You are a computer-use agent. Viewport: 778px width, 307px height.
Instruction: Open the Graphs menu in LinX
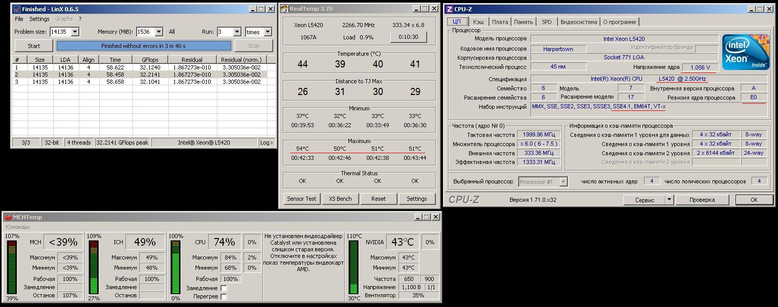[64, 19]
